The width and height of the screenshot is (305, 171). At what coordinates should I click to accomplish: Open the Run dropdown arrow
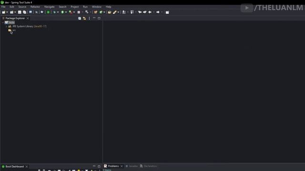pyautogui.click(x=66, y=12)
